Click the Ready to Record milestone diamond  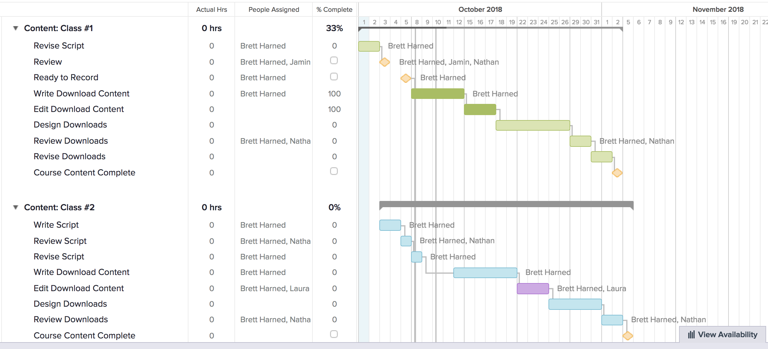[405, 78]
